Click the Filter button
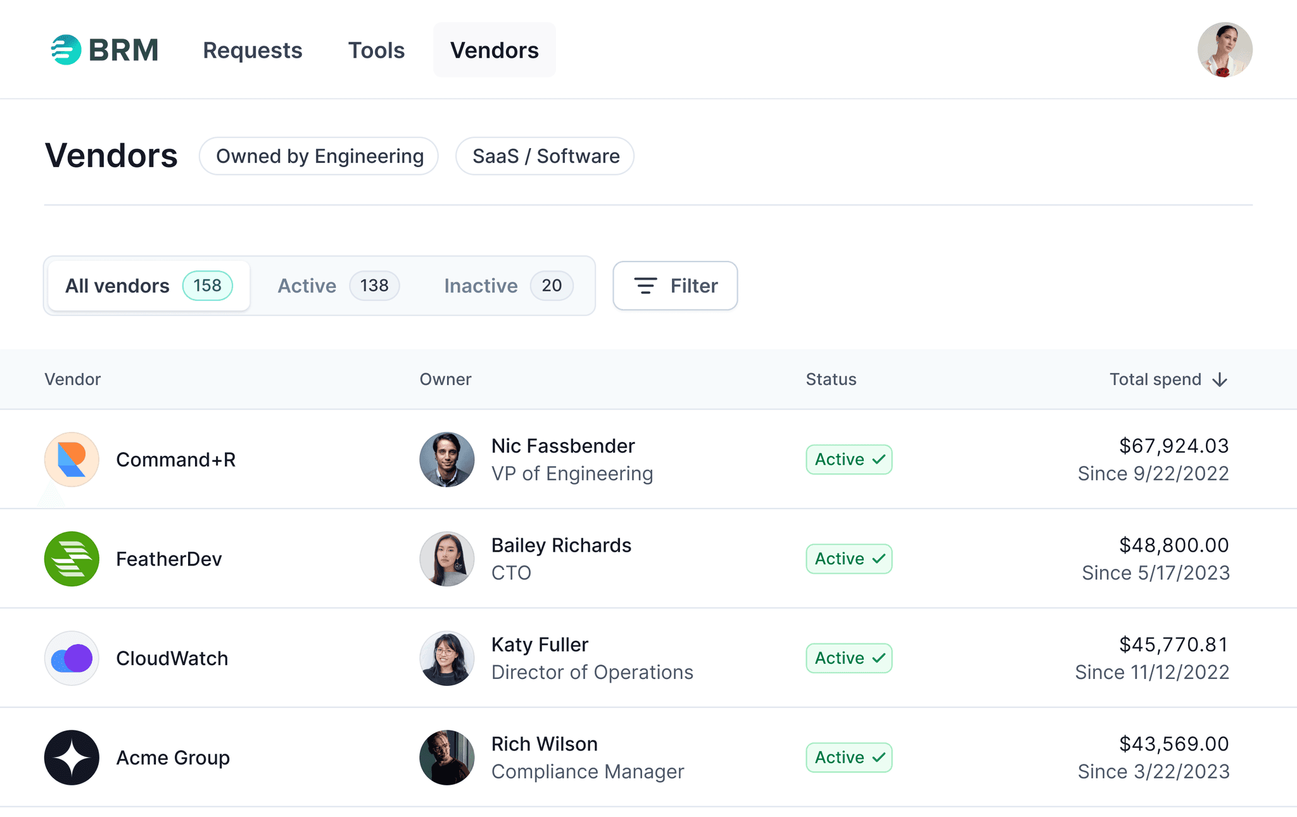 pyautogui.click(x=675, y=286)
